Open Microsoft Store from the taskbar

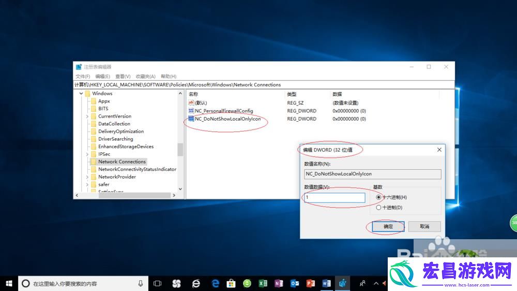(231, 283)
